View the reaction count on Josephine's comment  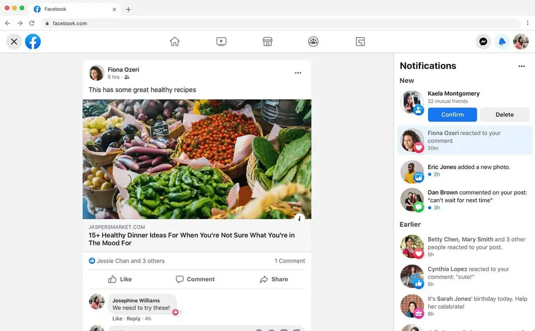coord(177,312)
